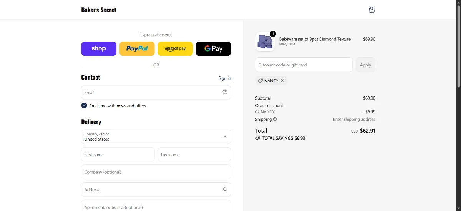Focus the First name field
Image resolution: width=461 pixels, height=211 pixels.
click(x=118, y=155)
